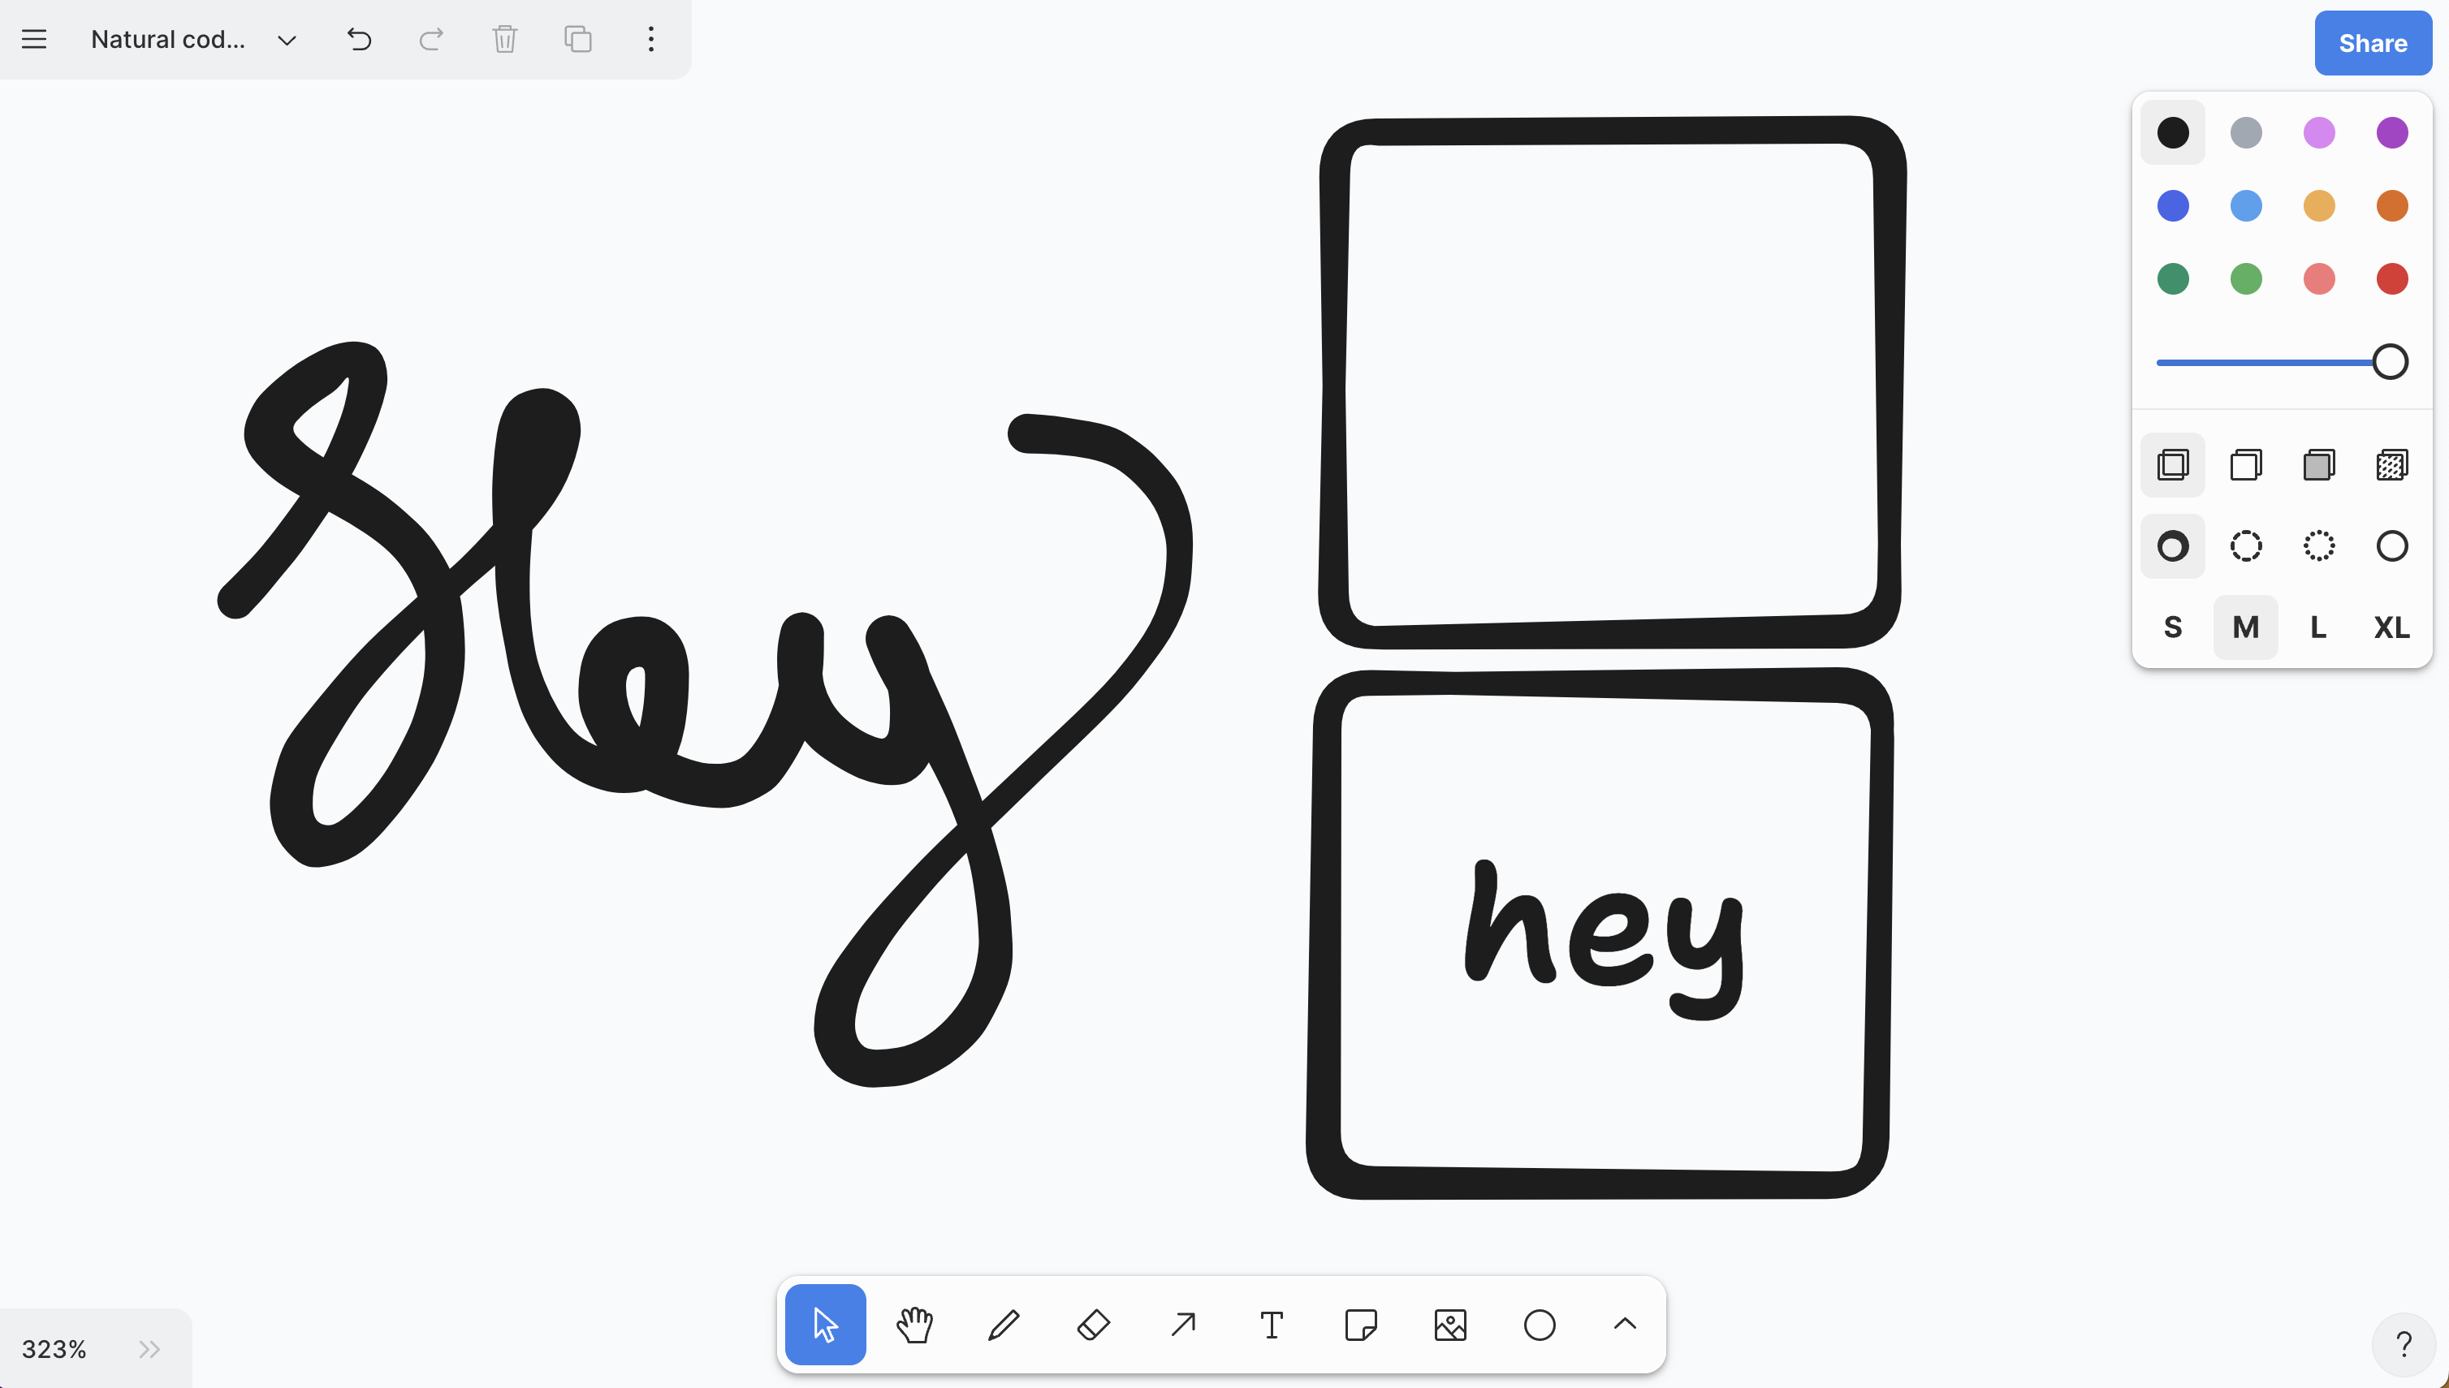
Task: Activate the Text tool
Action: (1272, 1324)
